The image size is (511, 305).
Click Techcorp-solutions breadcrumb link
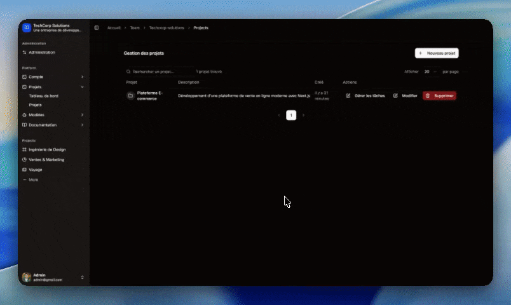[167, 28]
